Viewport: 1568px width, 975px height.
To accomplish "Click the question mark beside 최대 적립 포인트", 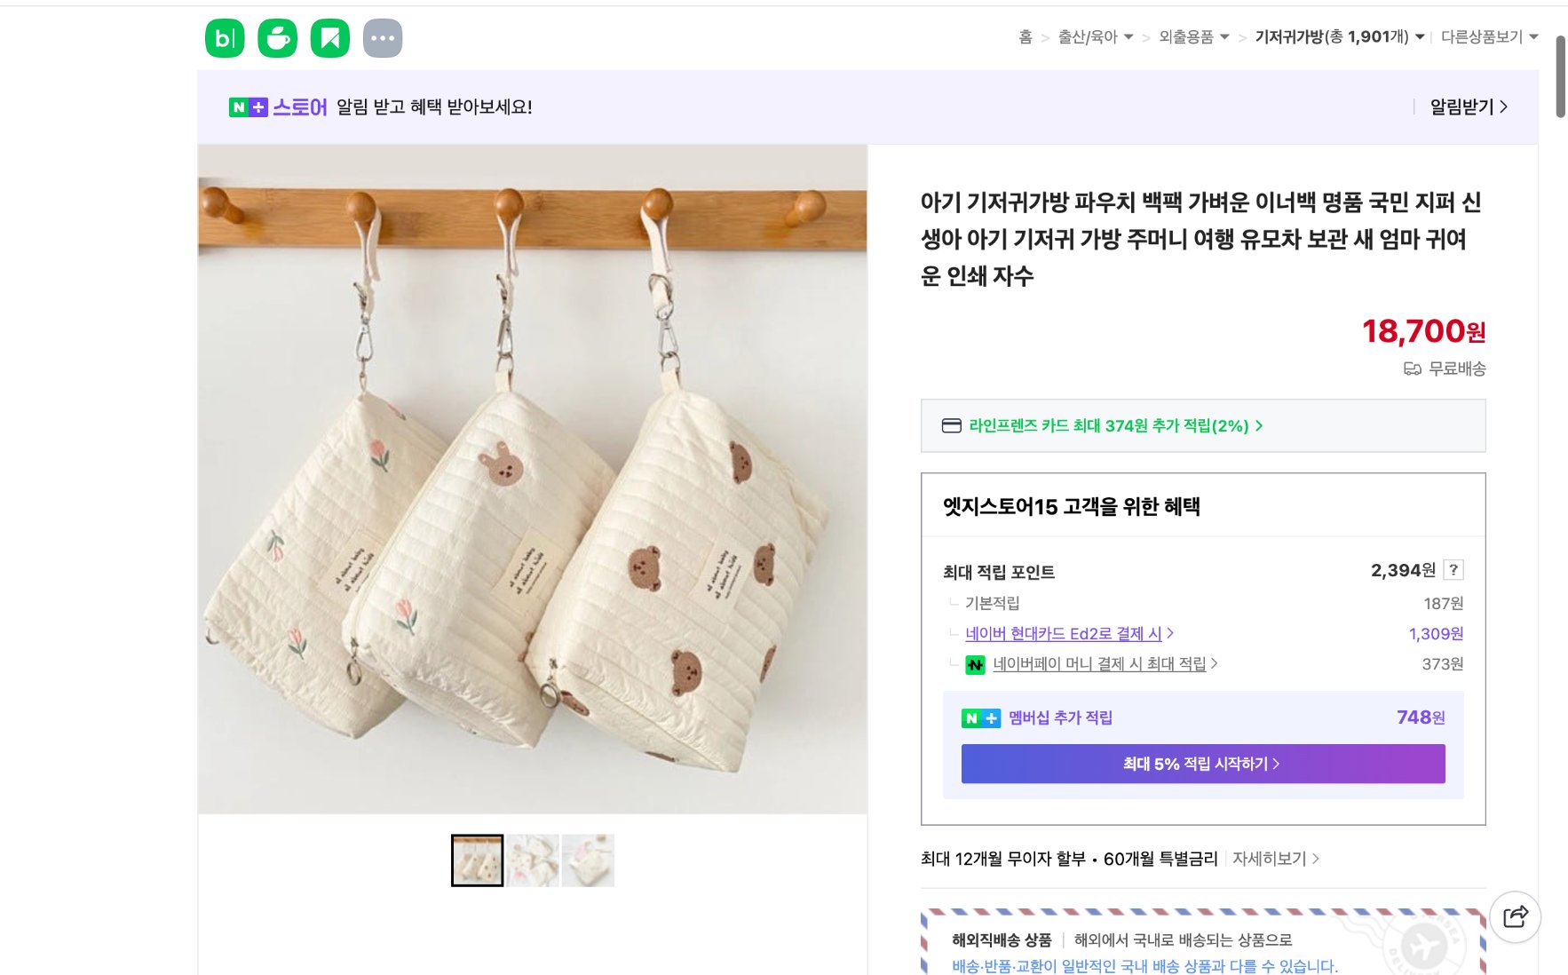I will [1454, 571].
